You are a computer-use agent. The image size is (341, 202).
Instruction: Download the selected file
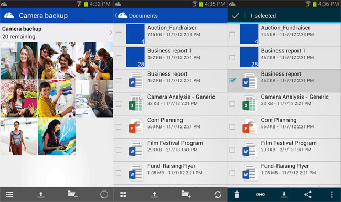tap(284, 194)
